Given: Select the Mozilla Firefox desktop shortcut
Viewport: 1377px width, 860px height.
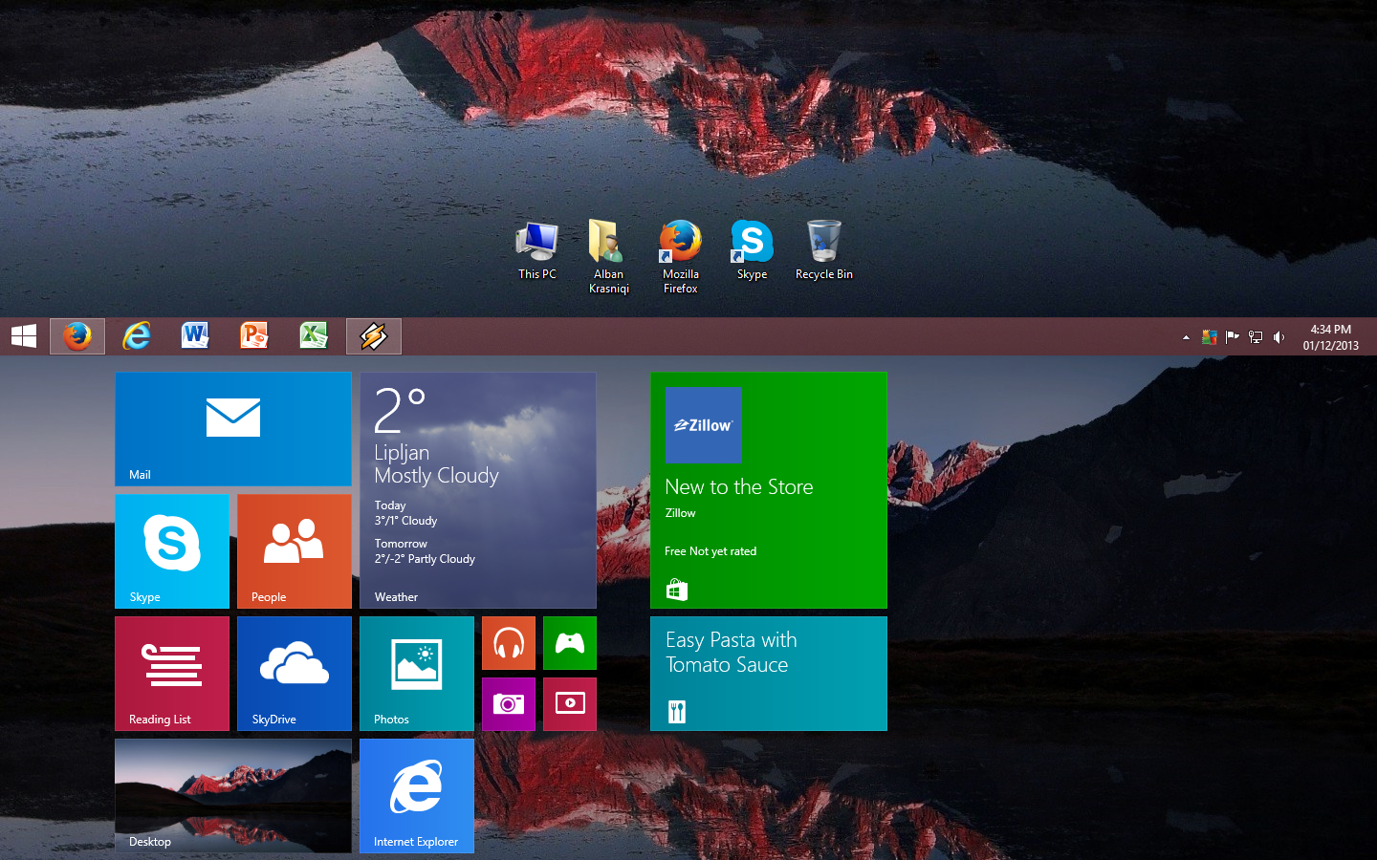Looking at the screenshot, I should point(681,256).
